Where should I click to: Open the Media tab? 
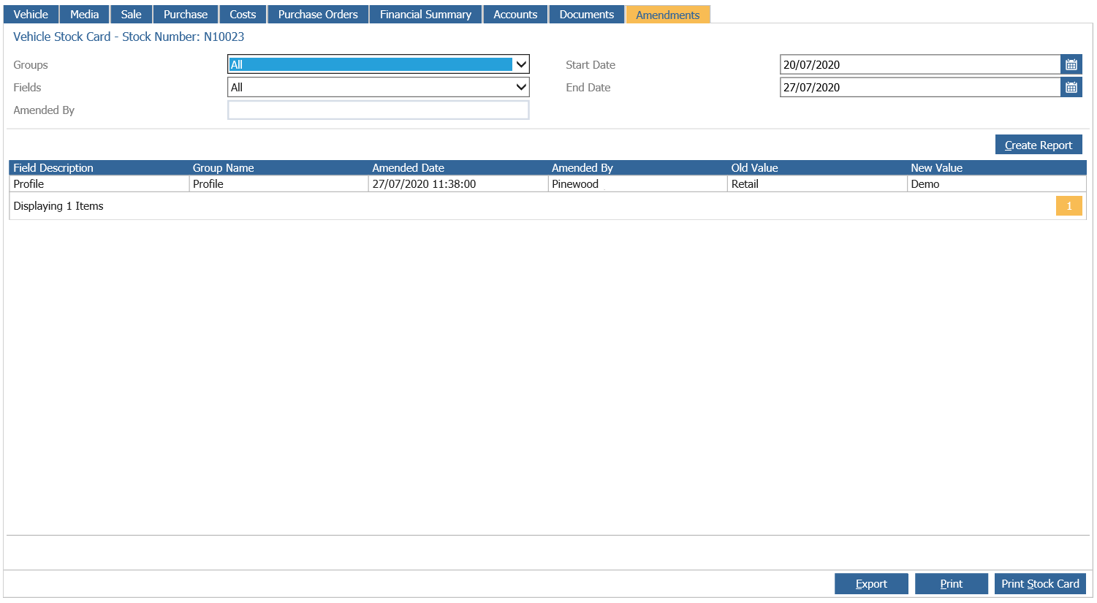pos(85,15)
